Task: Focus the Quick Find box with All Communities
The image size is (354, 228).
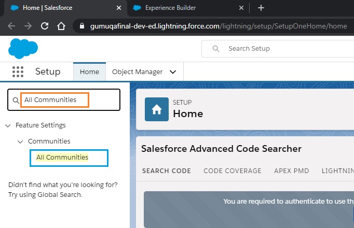Action: point(64,100)
